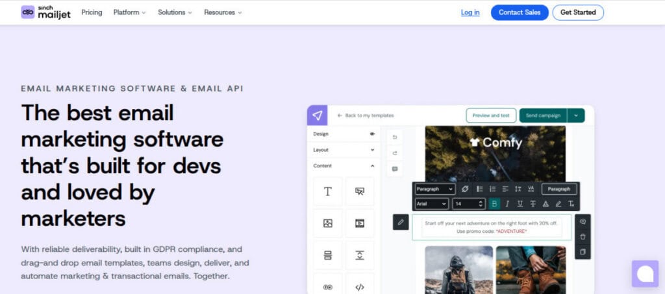Open the Send campaign dropdown arrow
This screenshot has width=665, height=294.
pos(575,116)
